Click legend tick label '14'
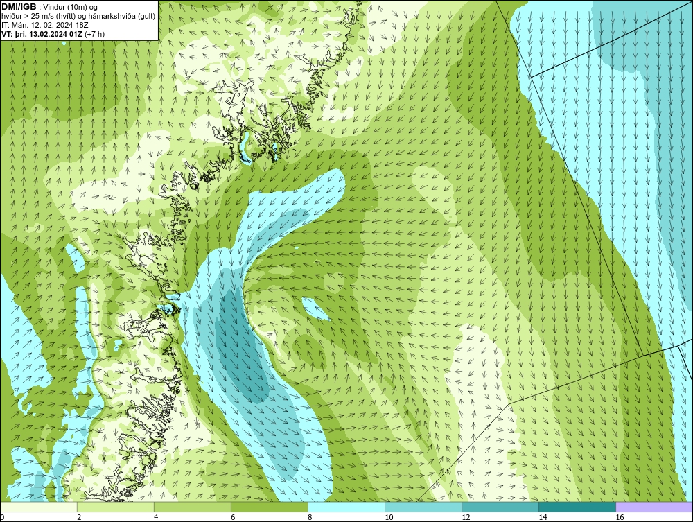The width and height of the screenshot is (693, 522). (543, 517)
